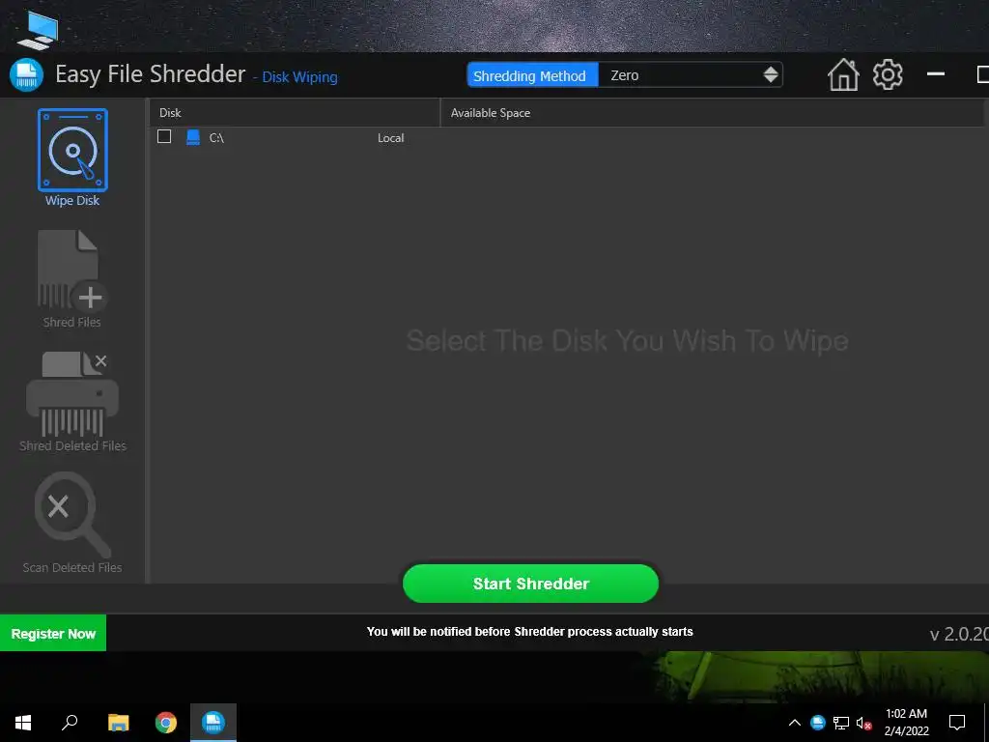This screenshot has height=742, width=989.
Task: Go to the Home screen icon
Action: [843, 75]
